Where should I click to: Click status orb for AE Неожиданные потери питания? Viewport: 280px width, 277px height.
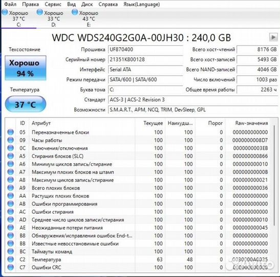pos(11,227)
